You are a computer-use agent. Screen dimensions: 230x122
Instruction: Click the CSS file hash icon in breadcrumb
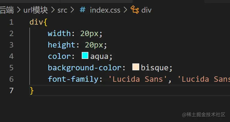coord(82,10)
